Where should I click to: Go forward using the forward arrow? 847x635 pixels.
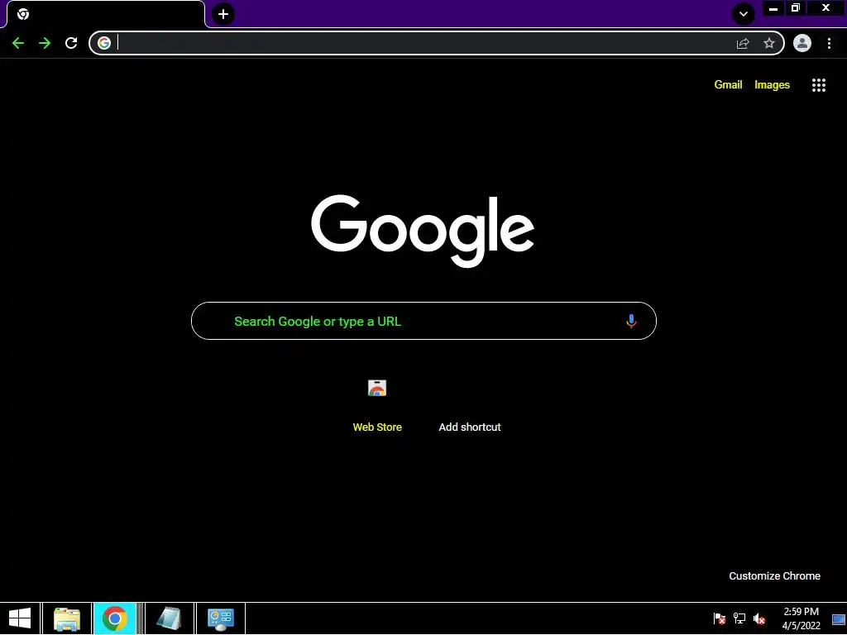pyautogui.click(x=45, y=43)
